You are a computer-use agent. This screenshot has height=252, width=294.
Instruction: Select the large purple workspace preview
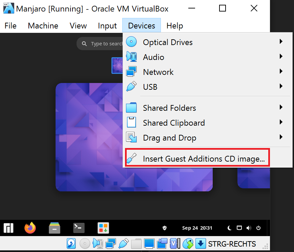pos(134,137)
